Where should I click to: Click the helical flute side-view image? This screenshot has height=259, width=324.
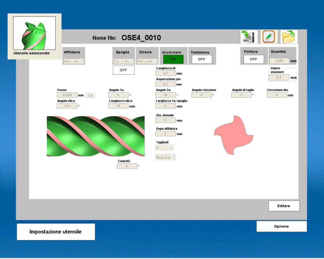tap(96, 136)
